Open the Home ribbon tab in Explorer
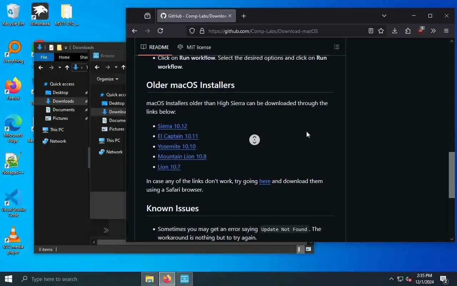The height and width of the screenshot is (286, 457). tap(64, 57)
